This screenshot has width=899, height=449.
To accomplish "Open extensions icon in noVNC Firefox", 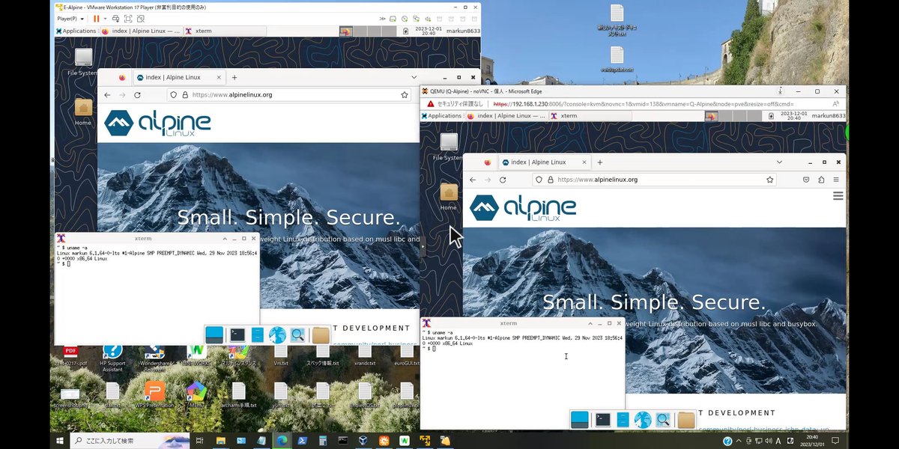I will click(x=821, y=180).
